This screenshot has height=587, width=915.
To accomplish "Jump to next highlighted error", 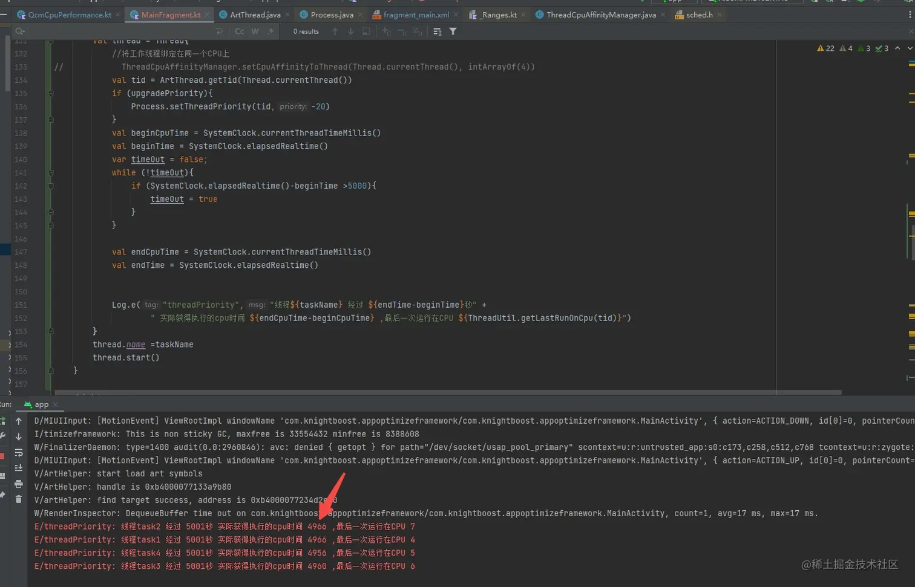I will click(910, 48).
